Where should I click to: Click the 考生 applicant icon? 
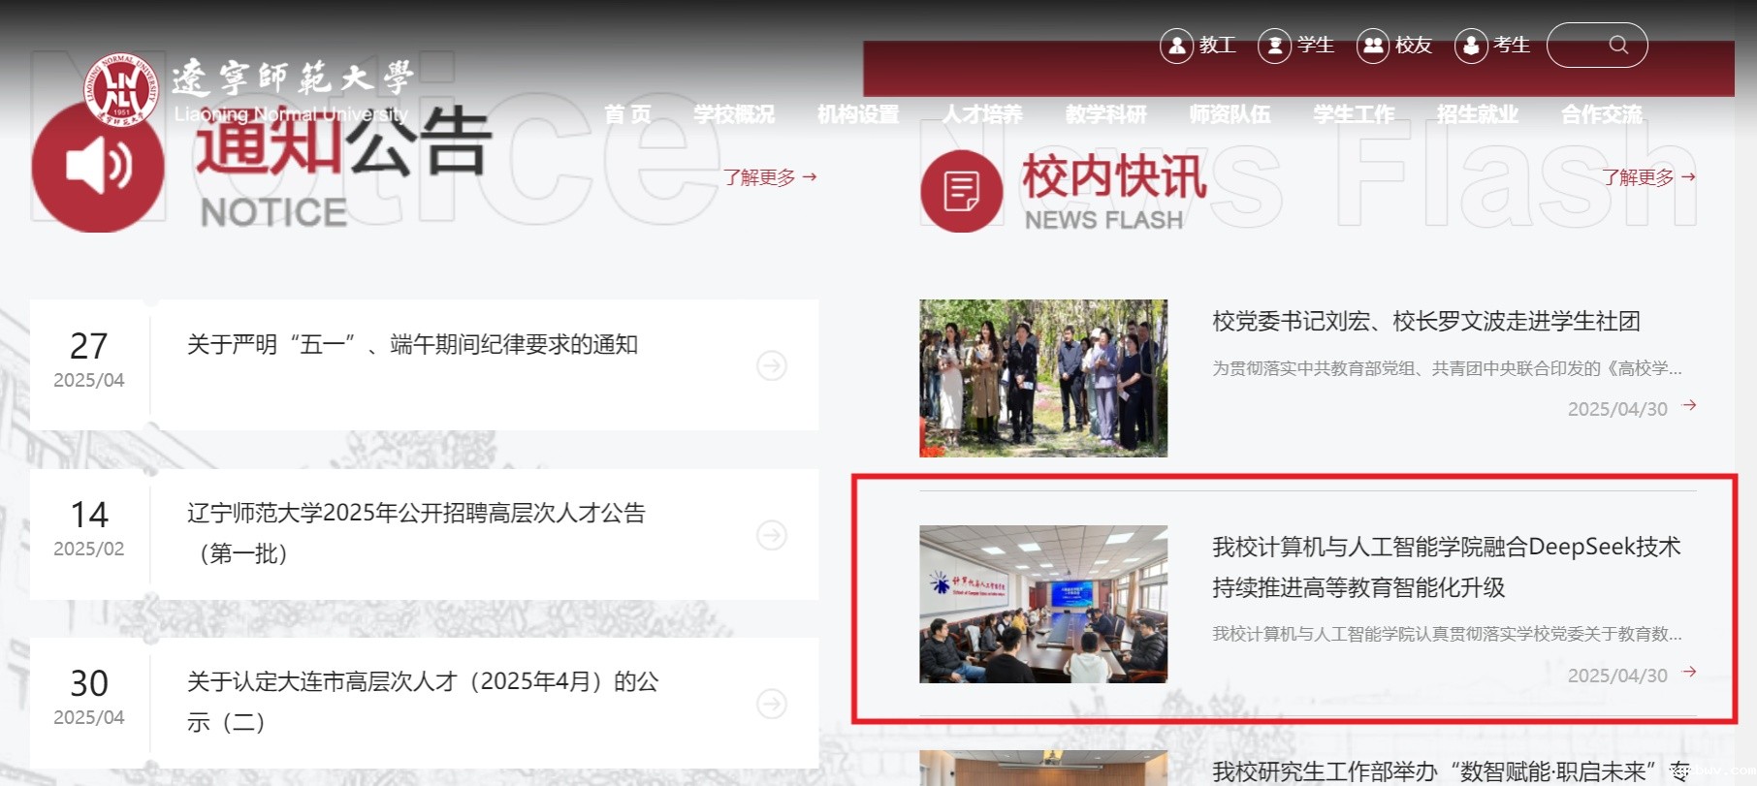(1470, 46)
